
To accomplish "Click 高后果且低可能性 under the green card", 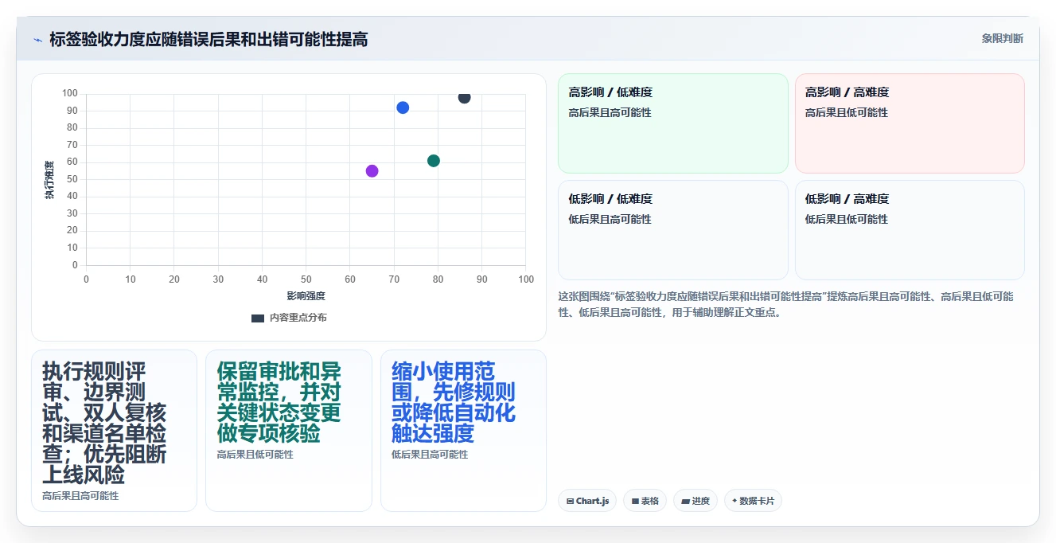I will (255, 455).
